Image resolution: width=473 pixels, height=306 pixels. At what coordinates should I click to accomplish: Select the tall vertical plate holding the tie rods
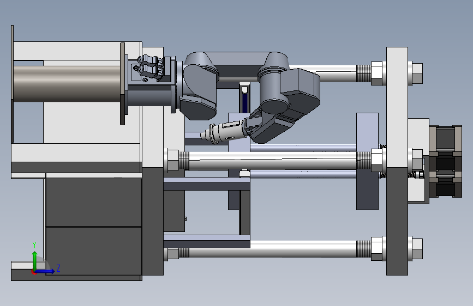click(397, 161)
